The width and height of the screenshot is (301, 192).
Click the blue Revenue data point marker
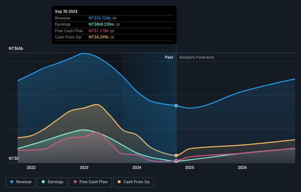click(176, 106)
